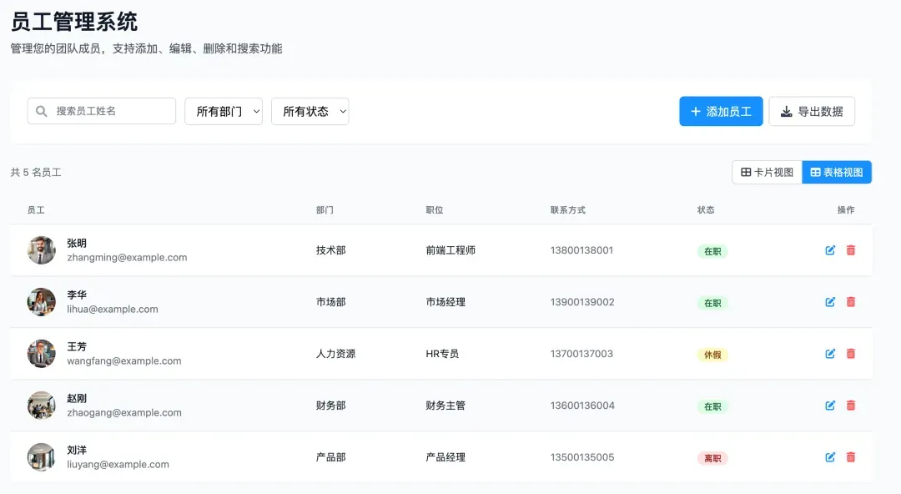Click employee name 张明
901x494 pixels.
(x=77, y=244)
